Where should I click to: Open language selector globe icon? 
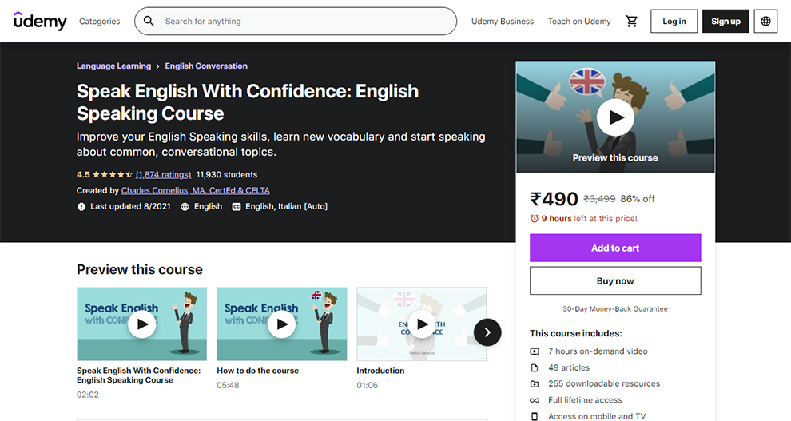[x=765, y=22]
